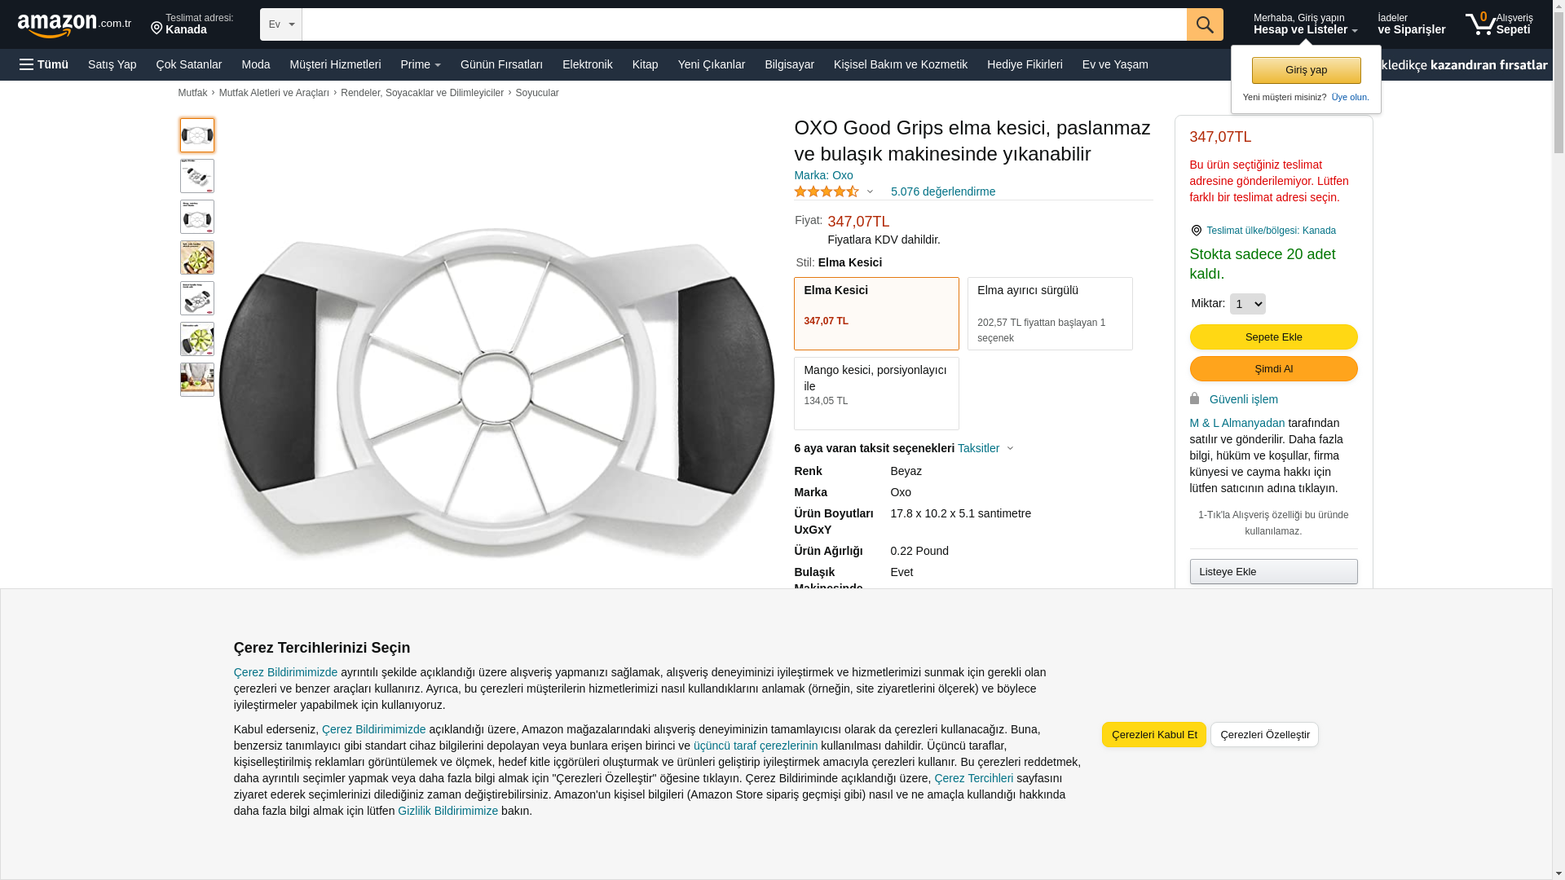Click into the search input field

coord(744,24)
